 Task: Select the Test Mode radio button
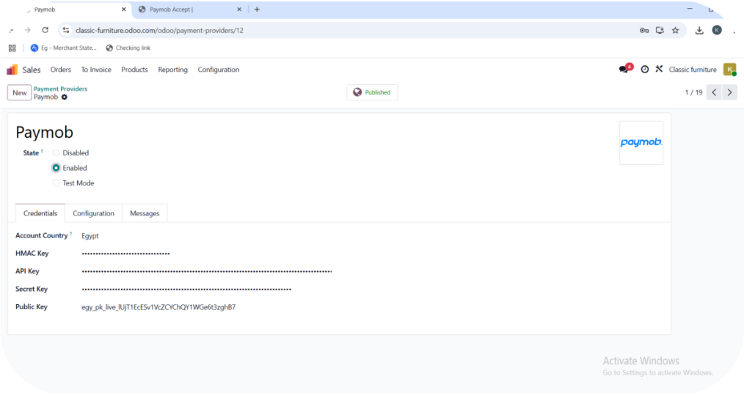tap(56, 183)
